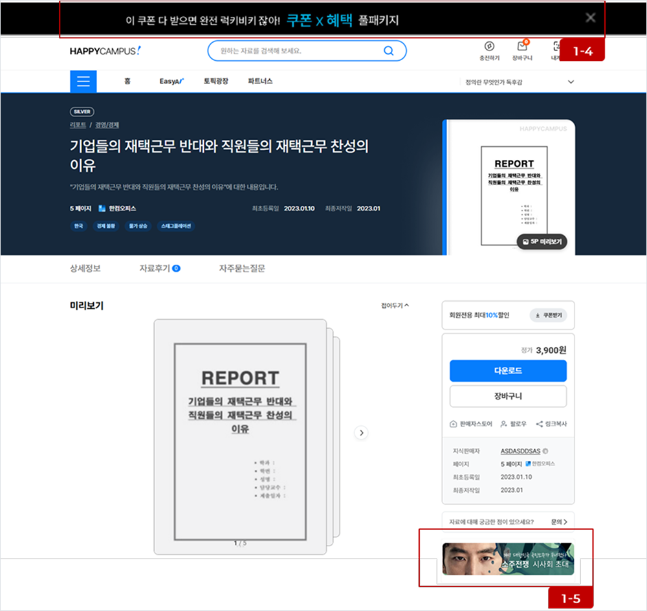Open the blue hamburger menu button
Screen dimensions: 647x611
tap(83, 82)
